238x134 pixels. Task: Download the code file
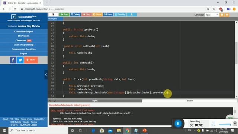(x=132, y=15)
